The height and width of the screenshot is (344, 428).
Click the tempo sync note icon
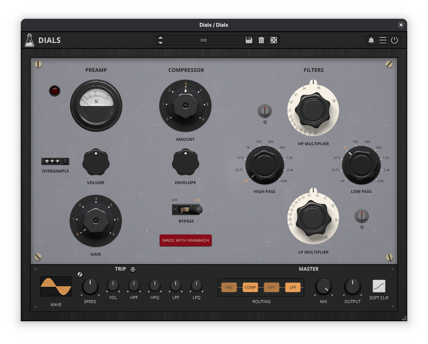(x=80, y=274)
